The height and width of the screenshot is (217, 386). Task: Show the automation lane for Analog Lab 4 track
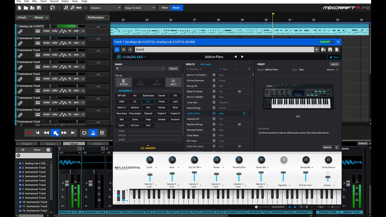[x=63, y=31]
